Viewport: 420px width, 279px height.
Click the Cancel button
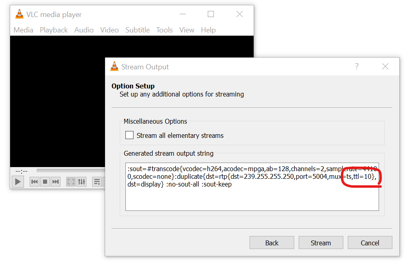pos(370,243)
